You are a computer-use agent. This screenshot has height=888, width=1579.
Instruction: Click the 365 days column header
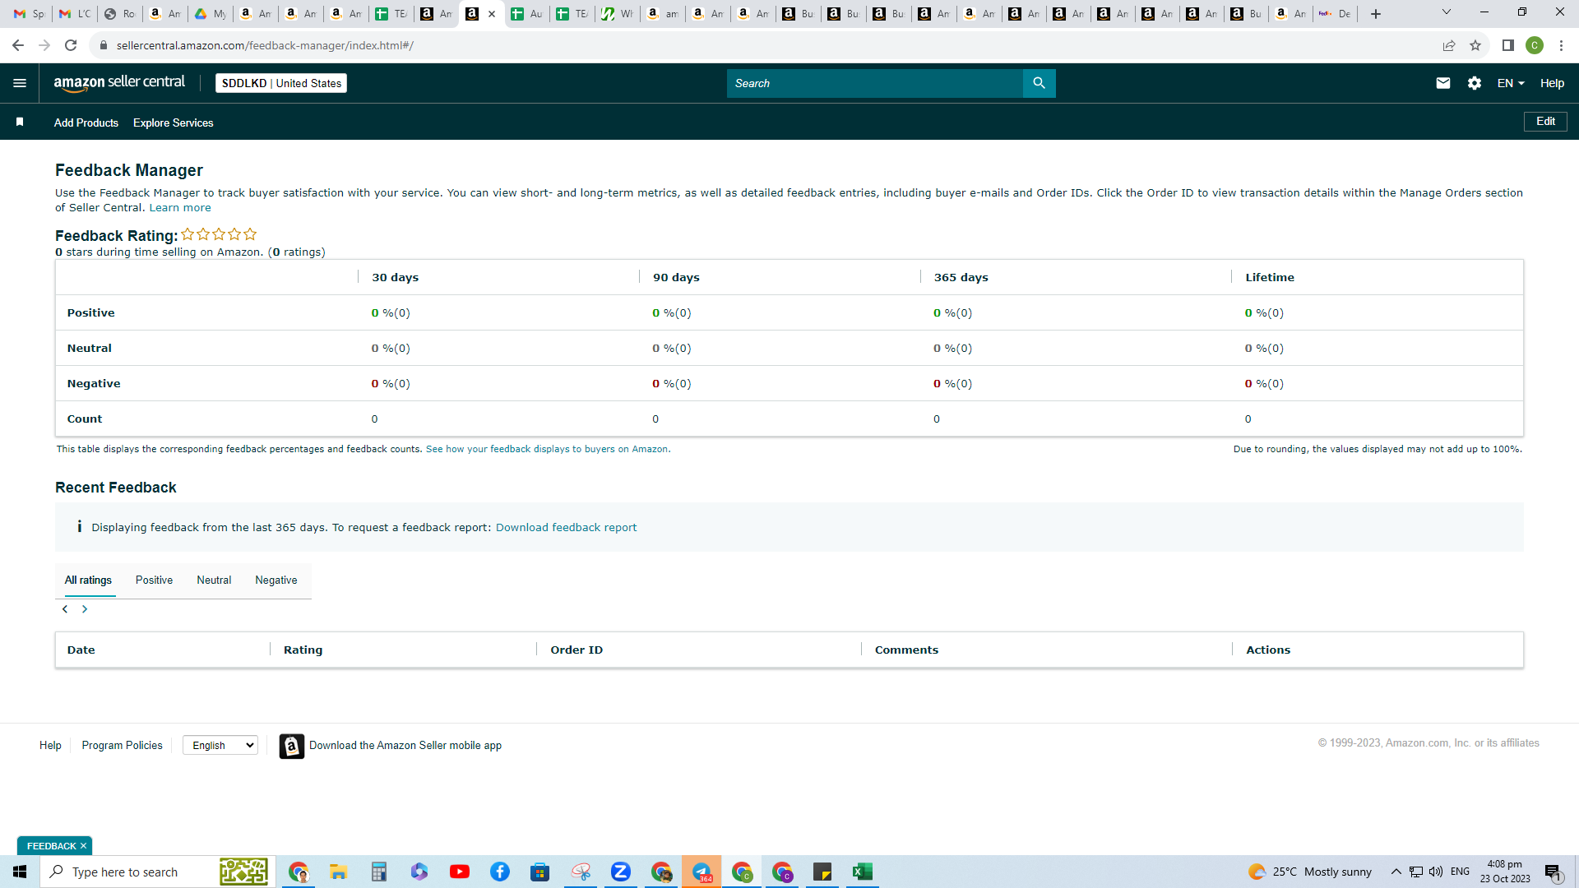[x=961, y=277]
